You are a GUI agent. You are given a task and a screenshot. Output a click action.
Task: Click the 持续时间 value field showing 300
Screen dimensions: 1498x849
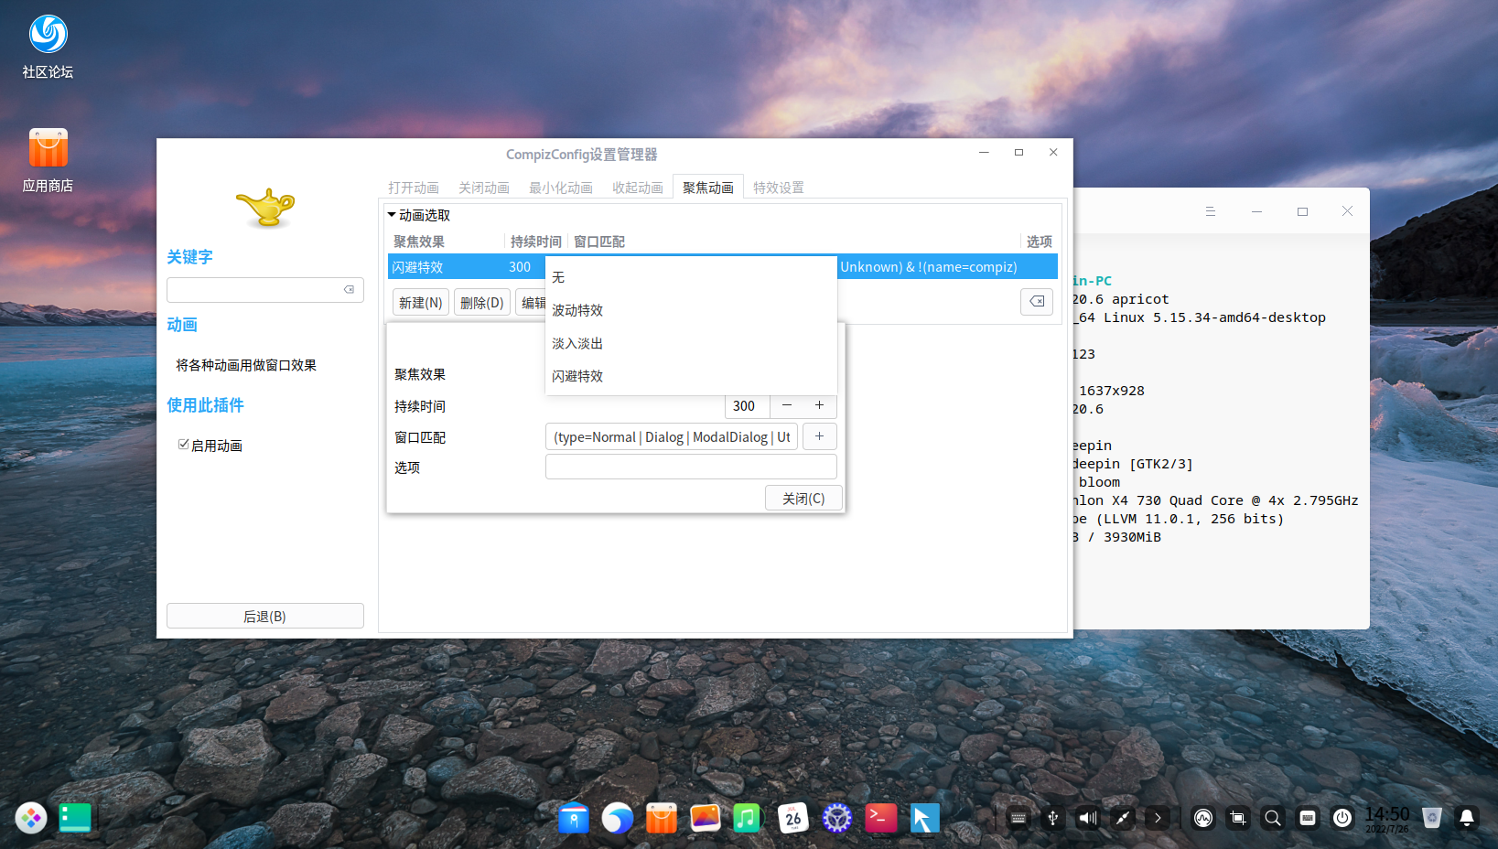(x=748, y=405)
